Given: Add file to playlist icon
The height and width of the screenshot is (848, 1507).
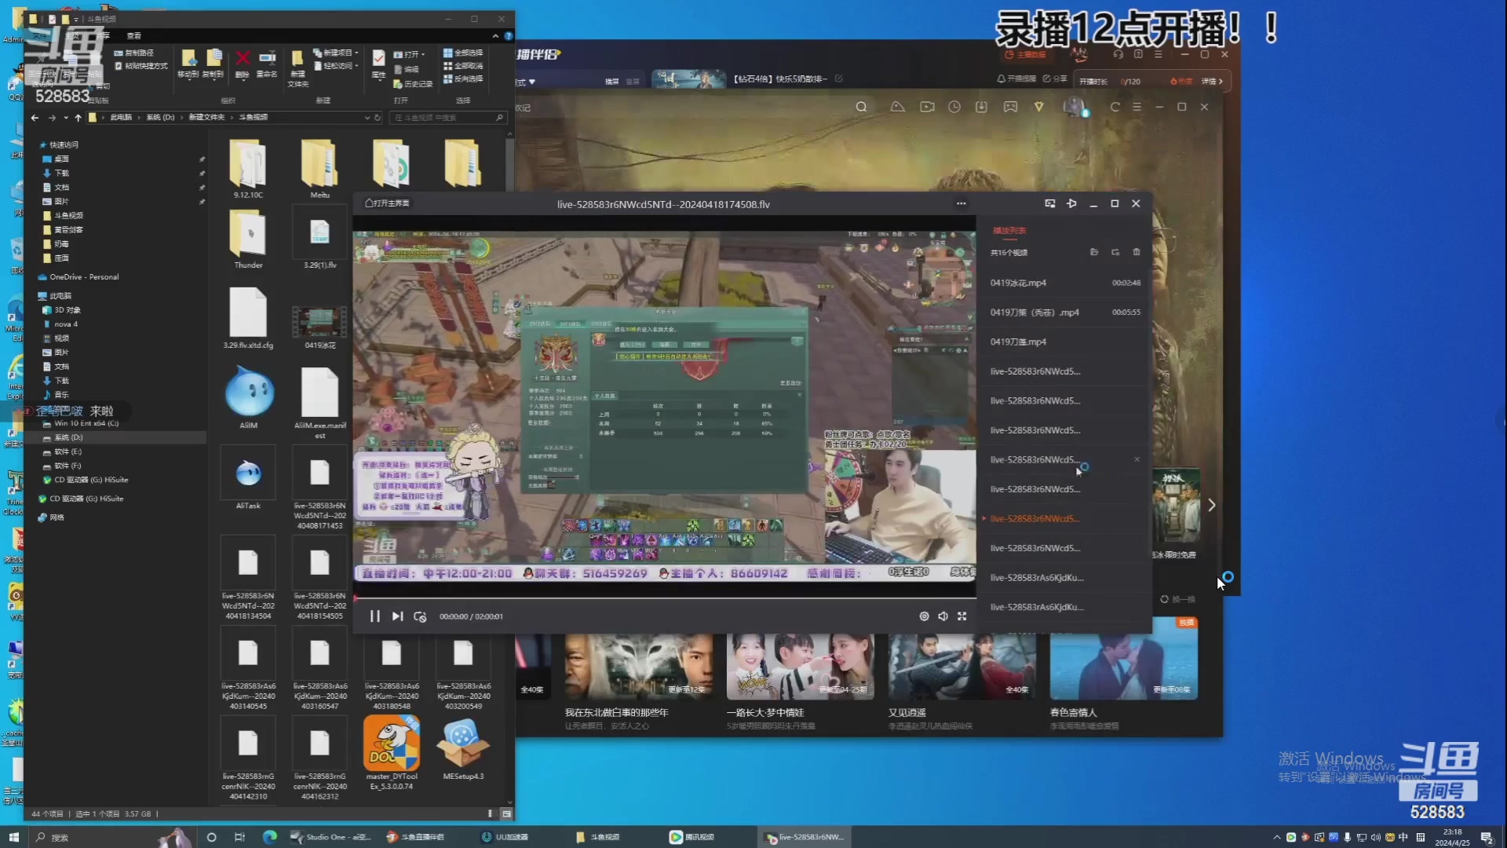Looking at the screenshot, I should (x=1094, y=252).
